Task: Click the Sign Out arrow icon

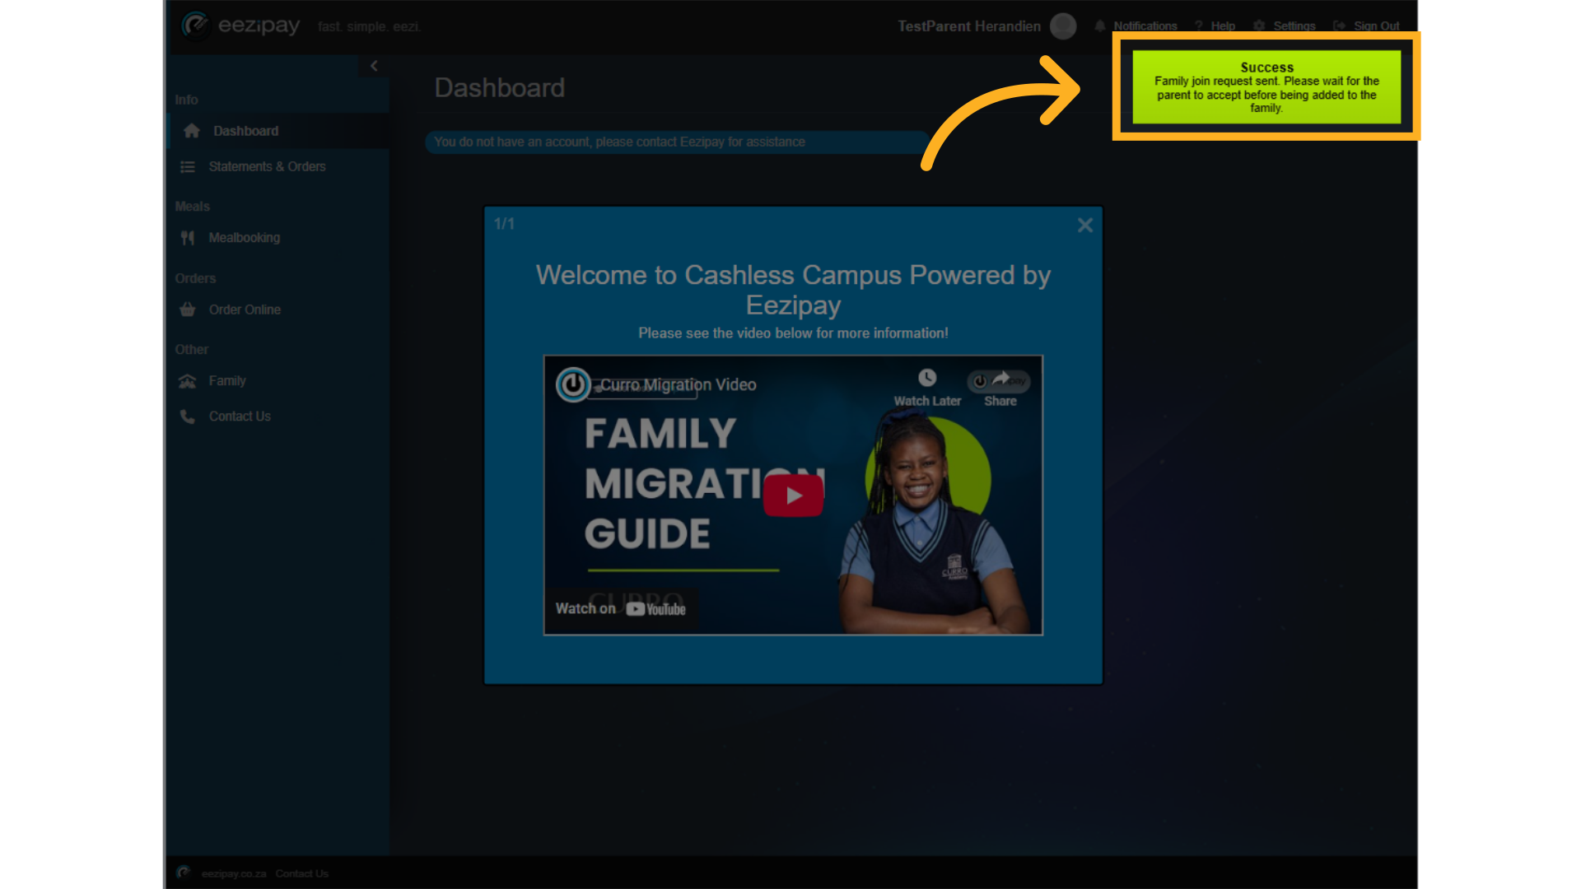Action: [x=1339, y=26]
